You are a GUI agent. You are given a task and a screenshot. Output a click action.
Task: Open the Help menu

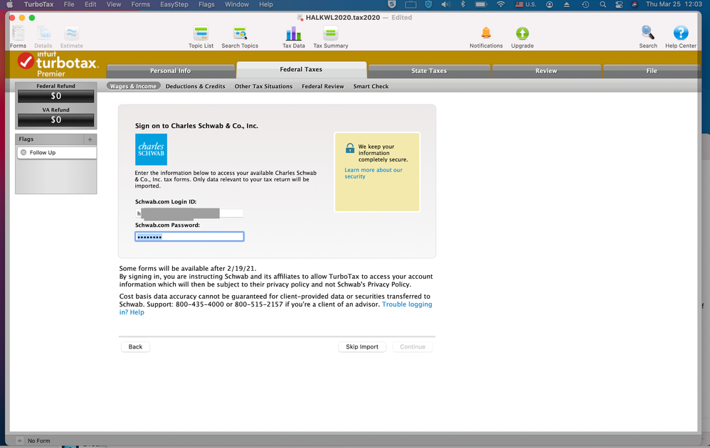click(x=266, y=4)
